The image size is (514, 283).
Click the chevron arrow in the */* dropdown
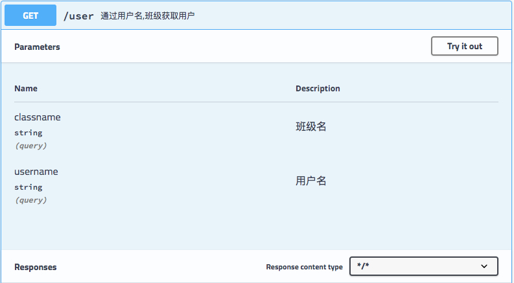pos(484,266)
